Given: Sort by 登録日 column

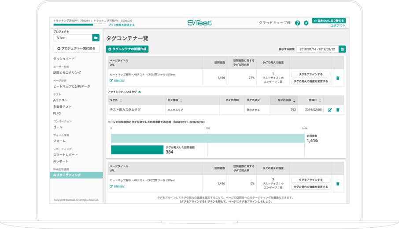Looking at the screenshot, I should pos(320,100).
